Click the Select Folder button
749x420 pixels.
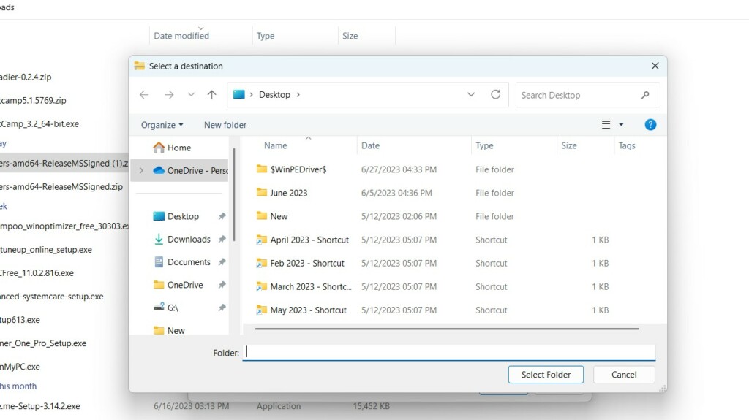546,375
